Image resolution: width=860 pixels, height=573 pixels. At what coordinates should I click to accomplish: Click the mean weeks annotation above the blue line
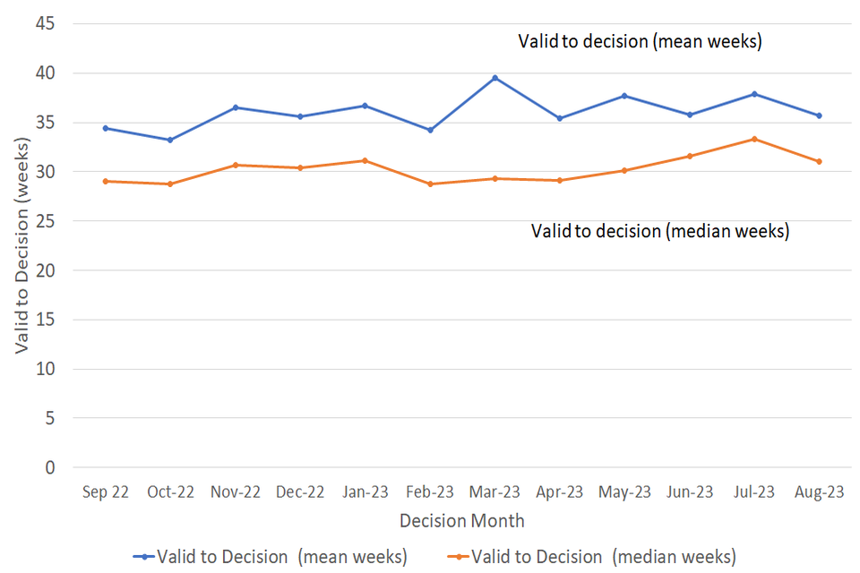pos(640,41)
